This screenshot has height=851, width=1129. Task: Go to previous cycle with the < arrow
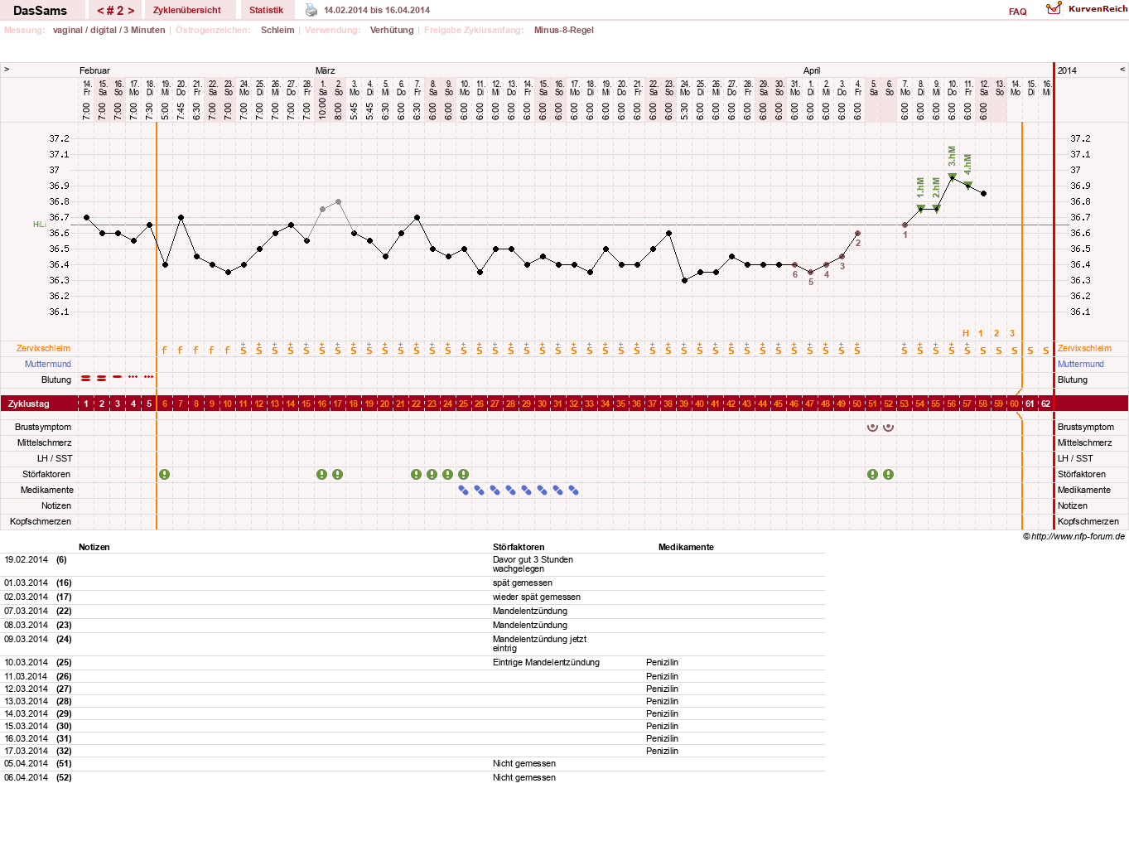[x=100, y=11]
